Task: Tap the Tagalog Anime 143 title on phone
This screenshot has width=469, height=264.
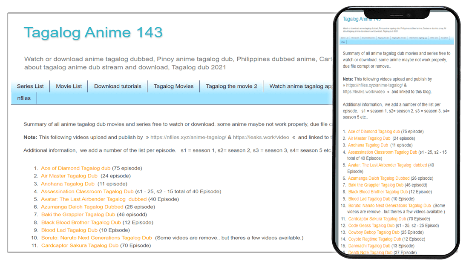Action: [x=362, y=19]
